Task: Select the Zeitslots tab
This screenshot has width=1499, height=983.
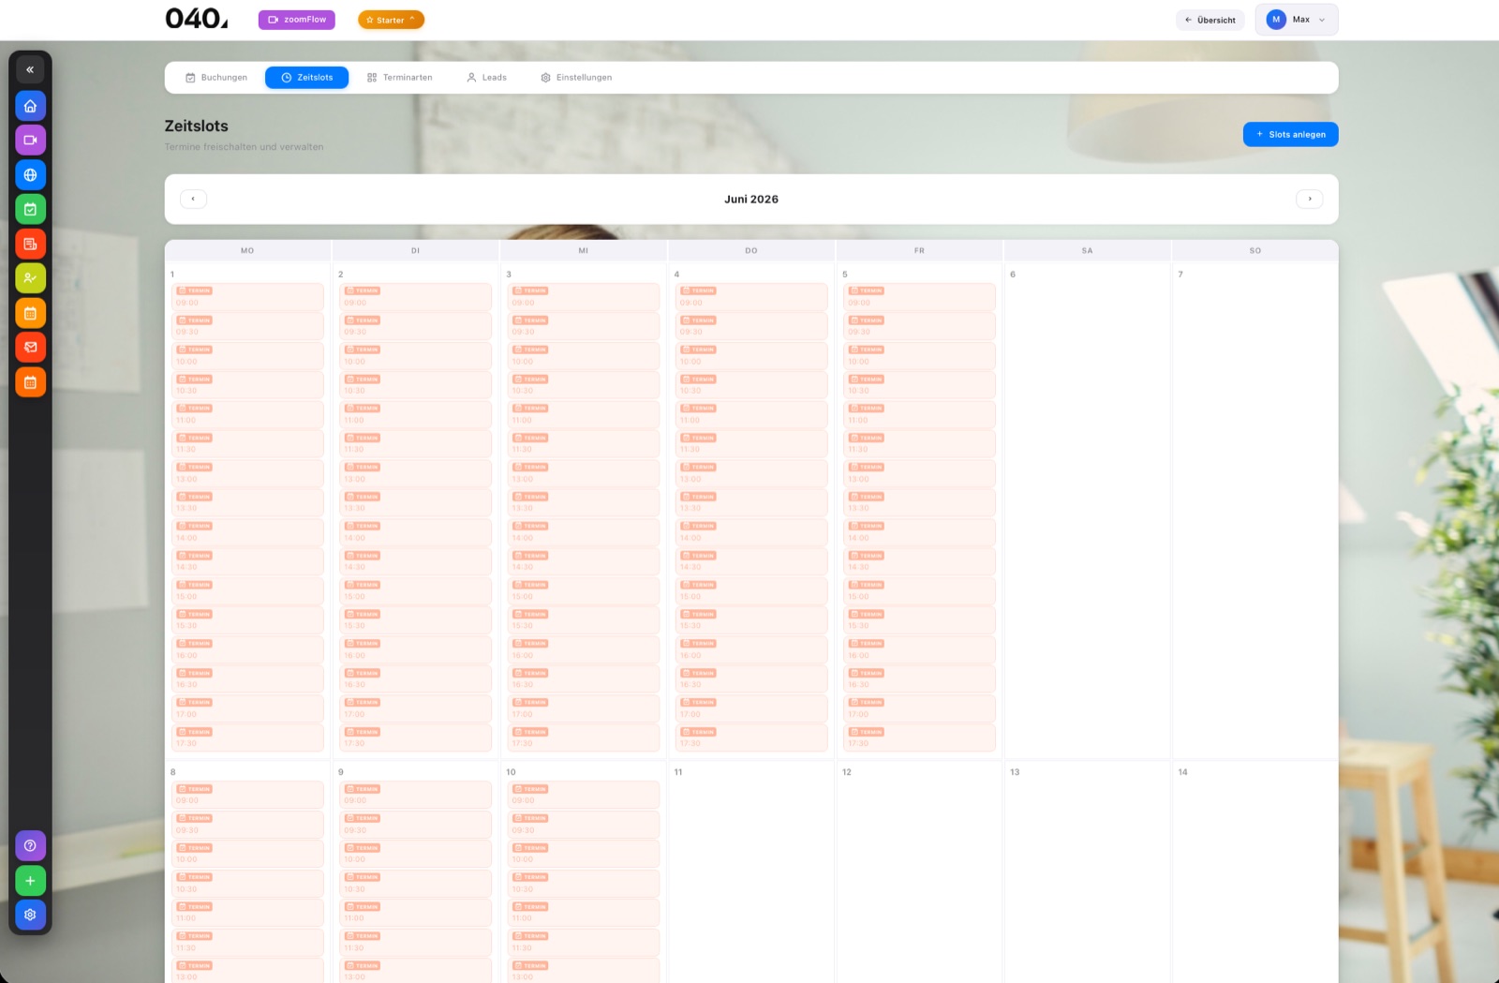Action: [x=307, y=78]
